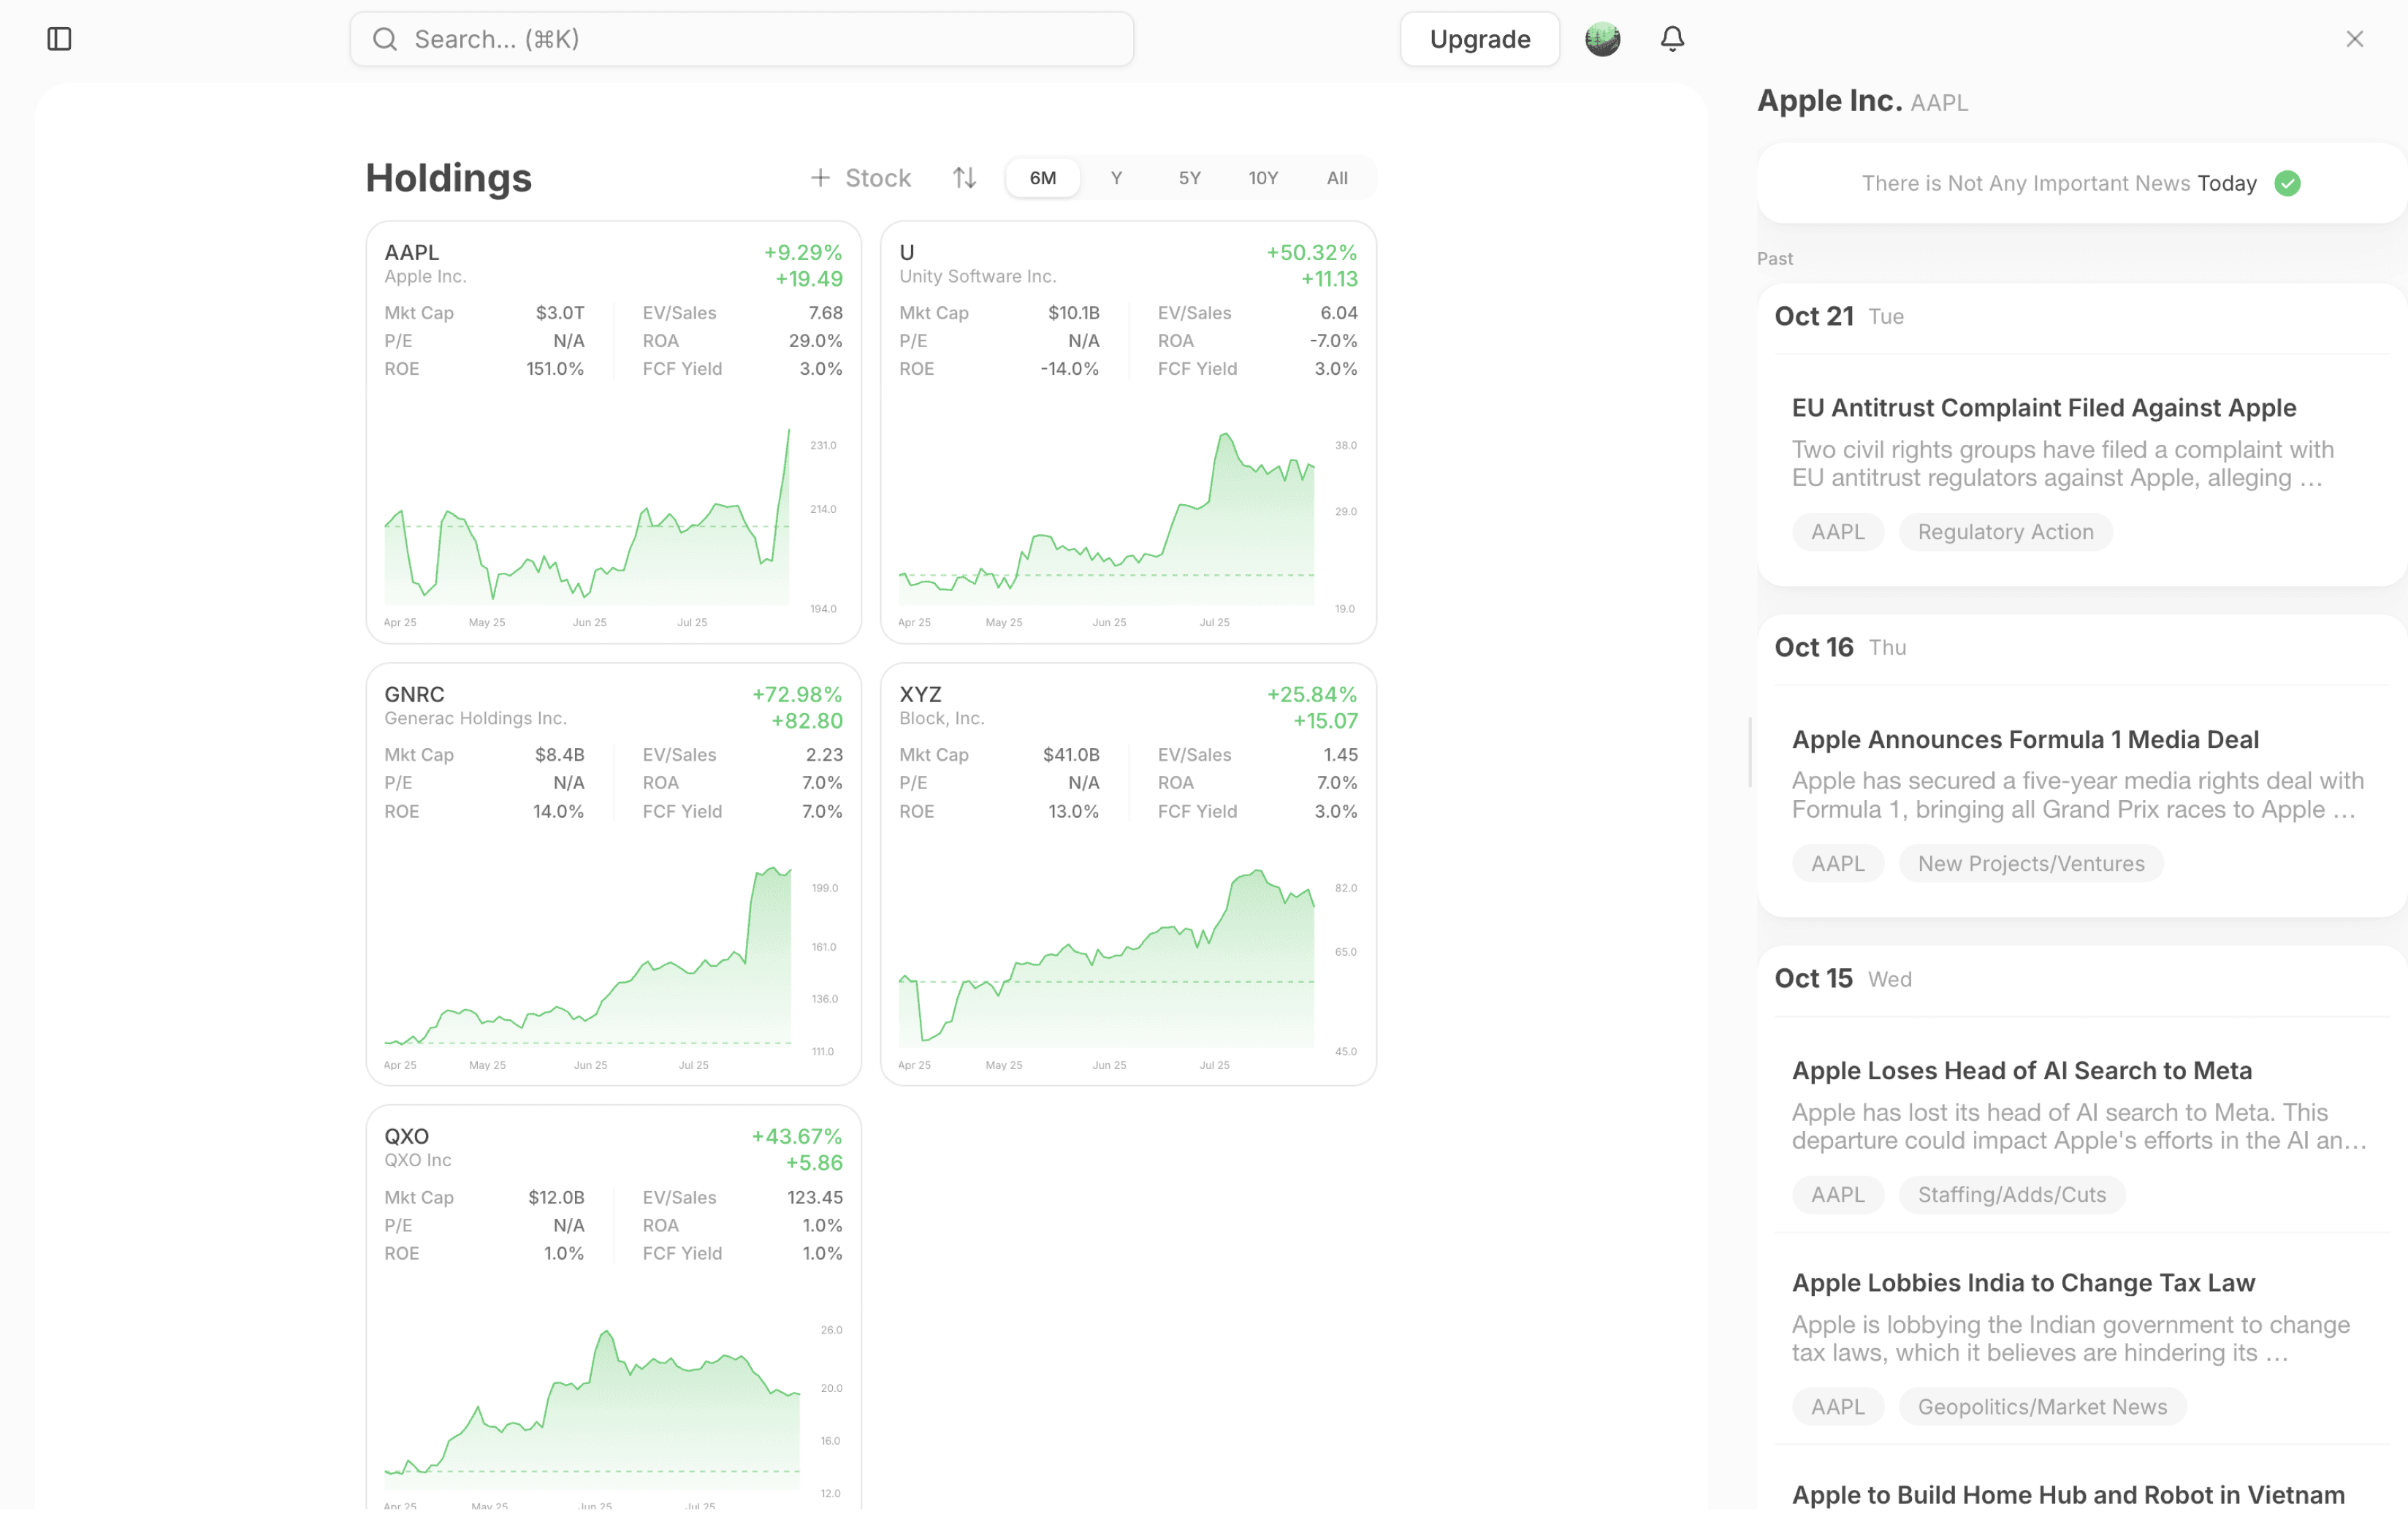The height and width of the screenshot is (1514, 2408).
Task: Click the Upgrade button
Action: click(1479, 39)
